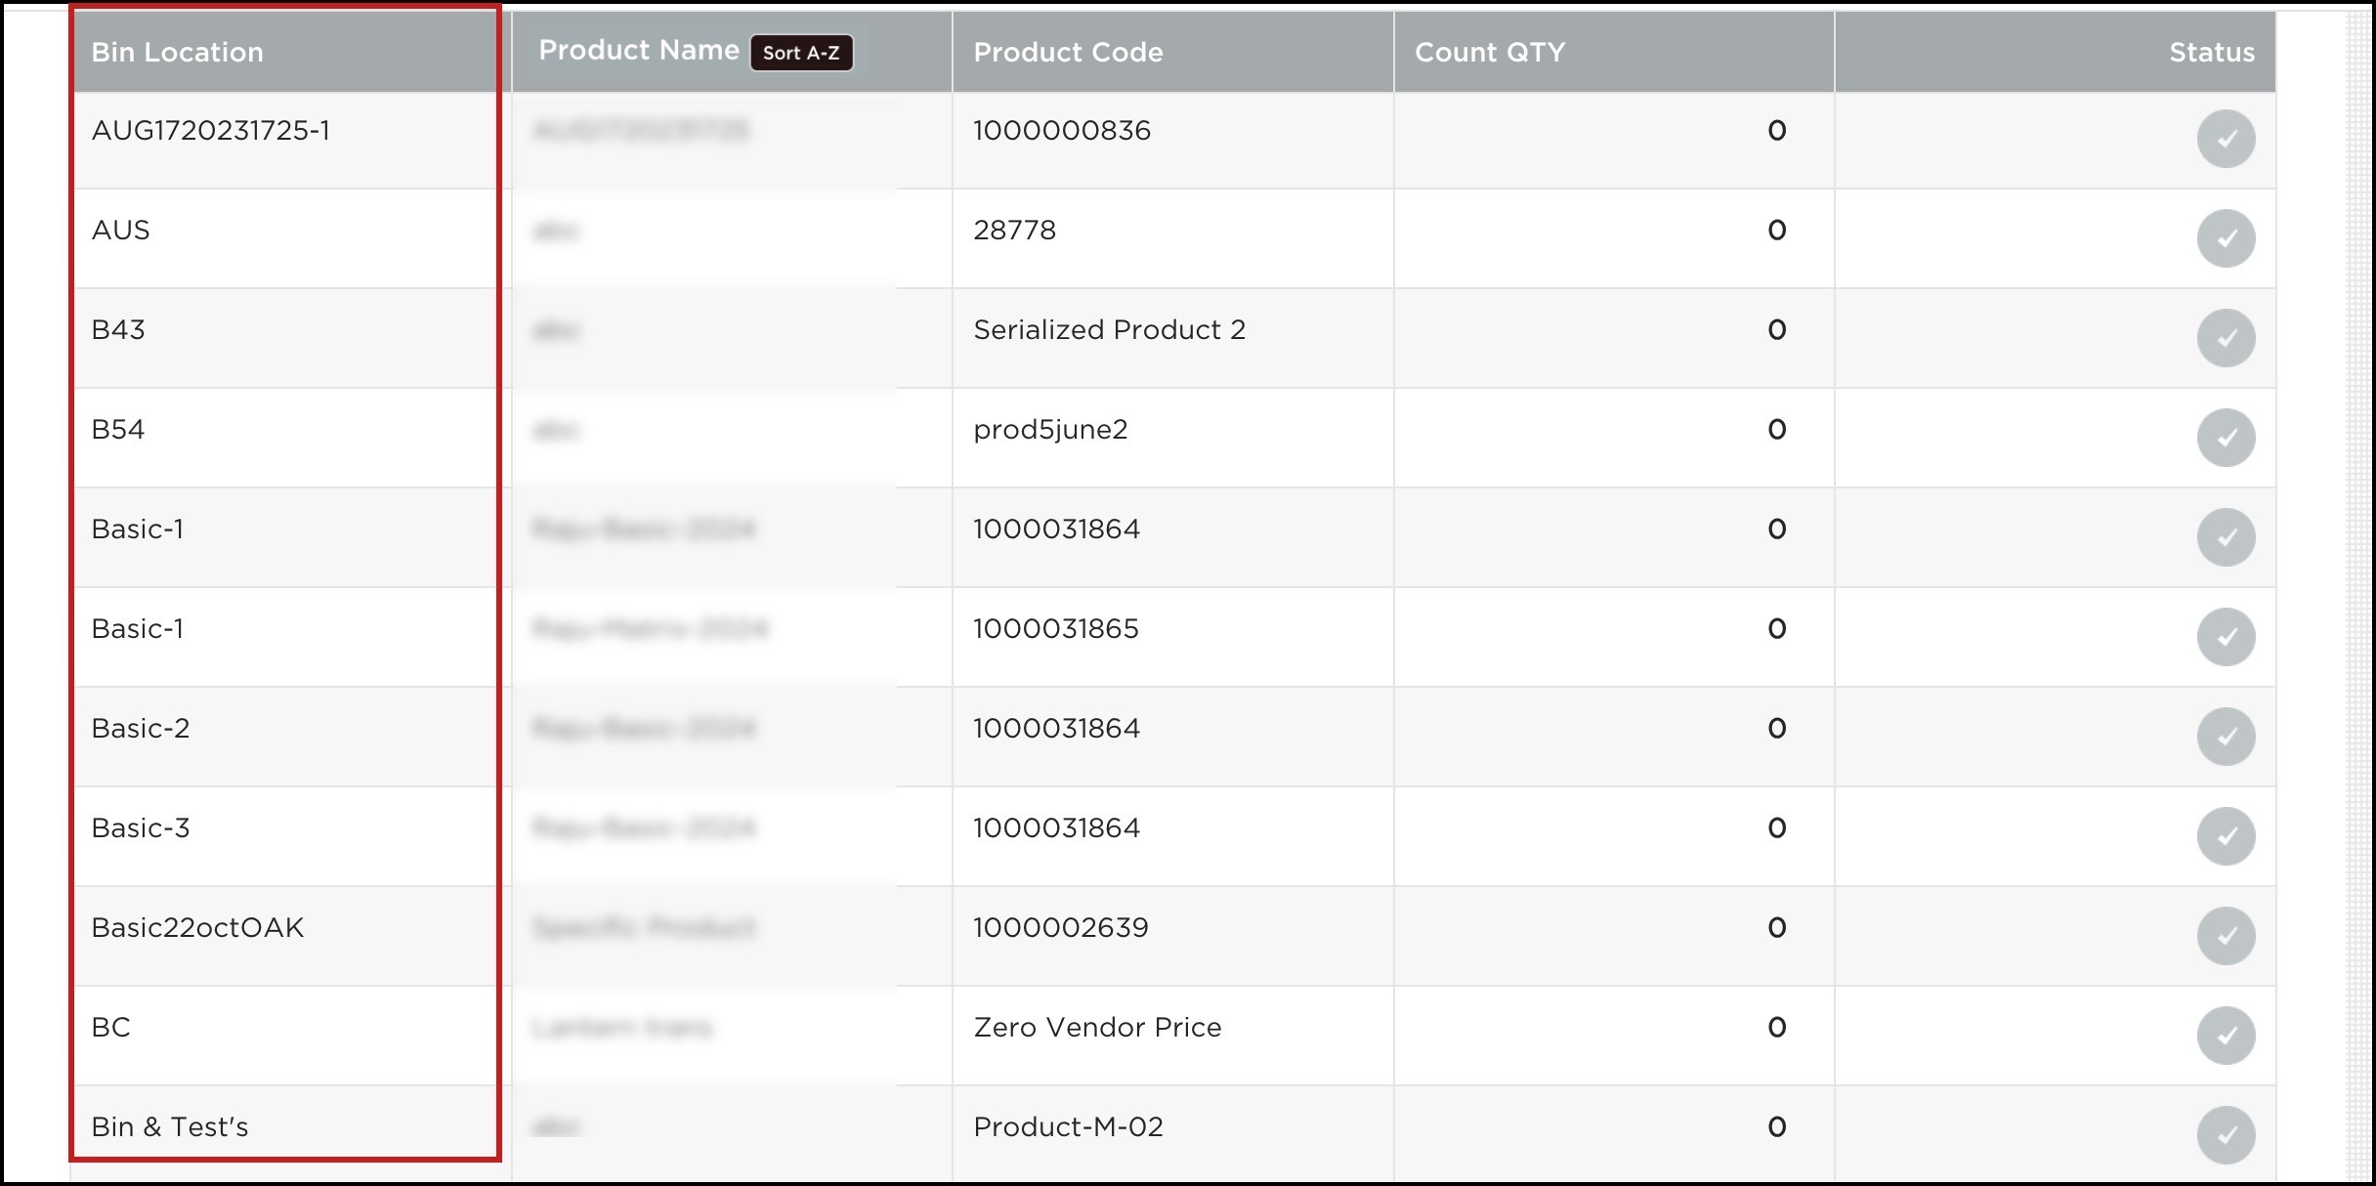Click status checkmark for Basic-3 row

2226,836
